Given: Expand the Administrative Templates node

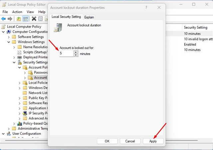Looking at the screenshot, I should (9, 128).
